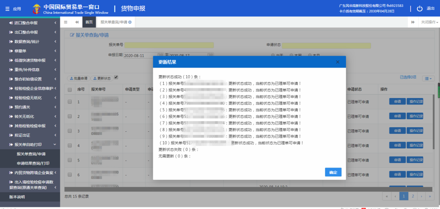Check the checkbox for row 3
The image size is (440, 209).
[70, 131]
